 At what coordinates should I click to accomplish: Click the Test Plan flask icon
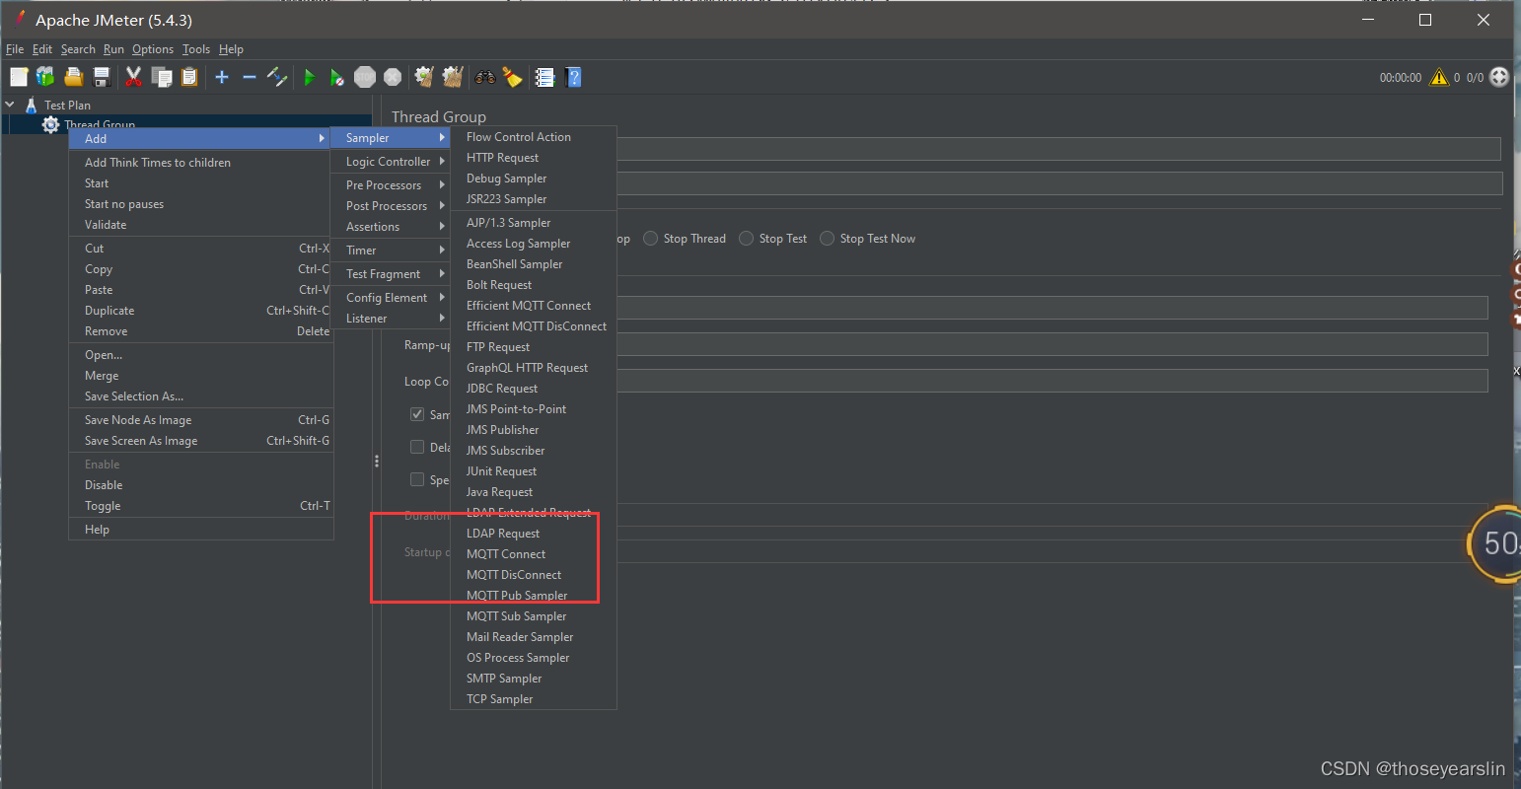(x=31, y=105)
